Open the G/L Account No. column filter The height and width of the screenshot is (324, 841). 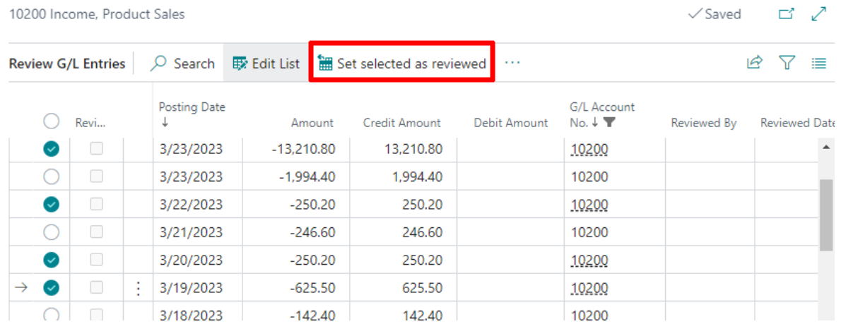608,123
